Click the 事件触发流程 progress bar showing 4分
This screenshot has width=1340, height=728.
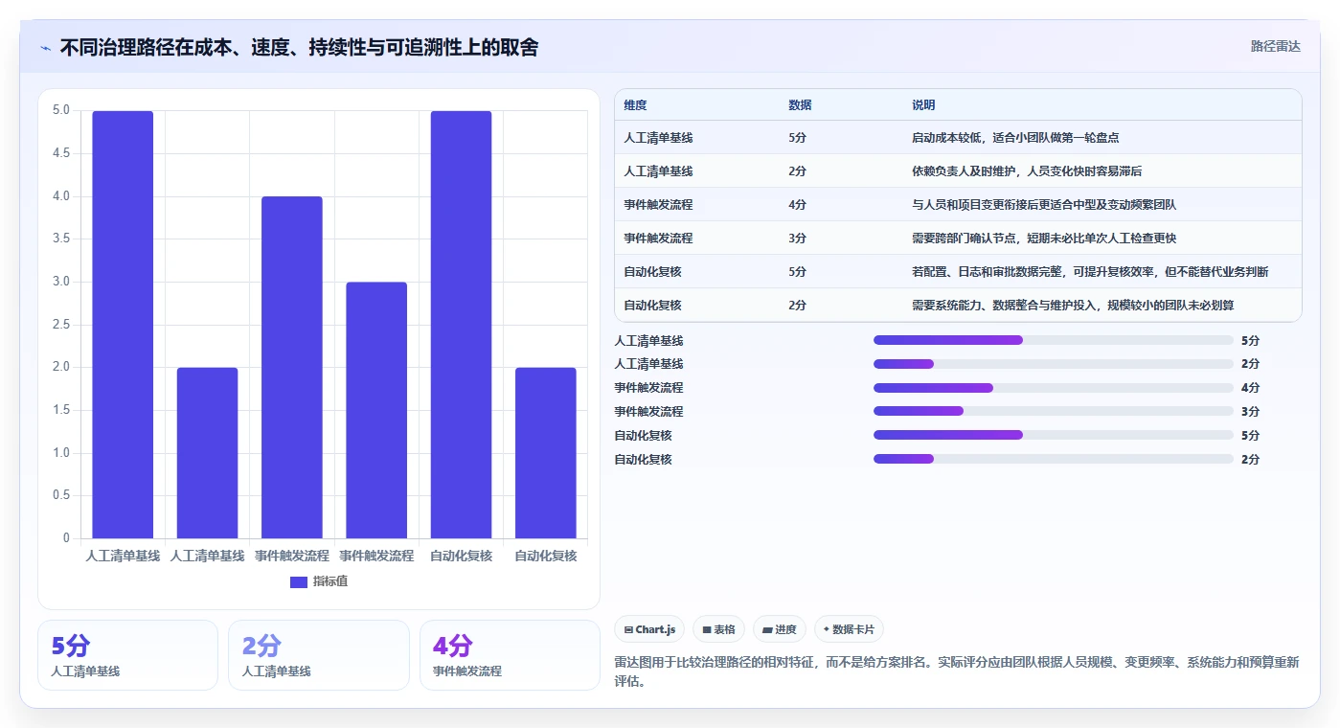click(x=1053, y=388)
